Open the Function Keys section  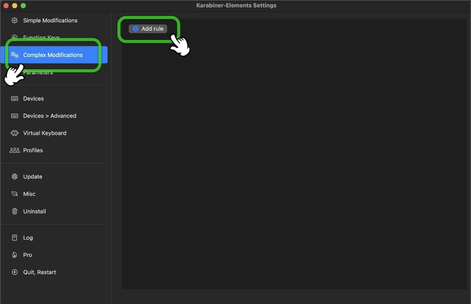(54, 38)
